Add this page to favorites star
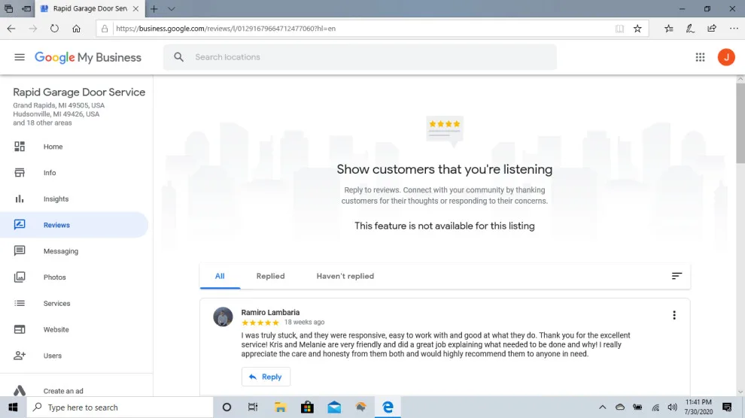Image resolution: width=745 pixels, height=418 pixels. pyautogui.click(x=637, y=29)
